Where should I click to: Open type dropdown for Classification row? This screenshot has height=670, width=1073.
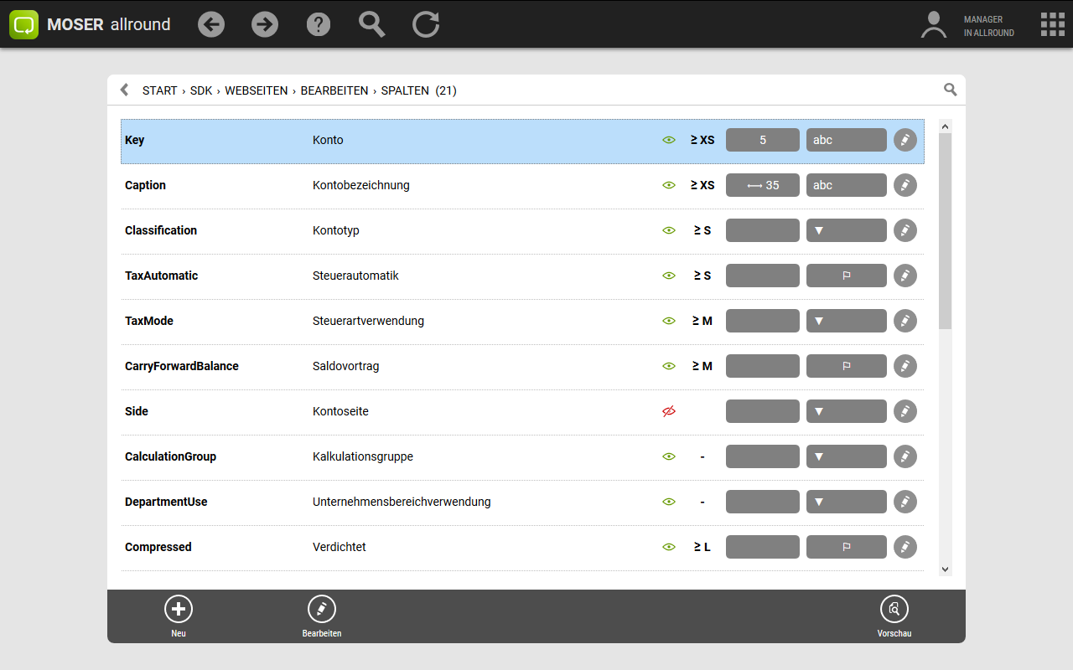coord(846,230)
